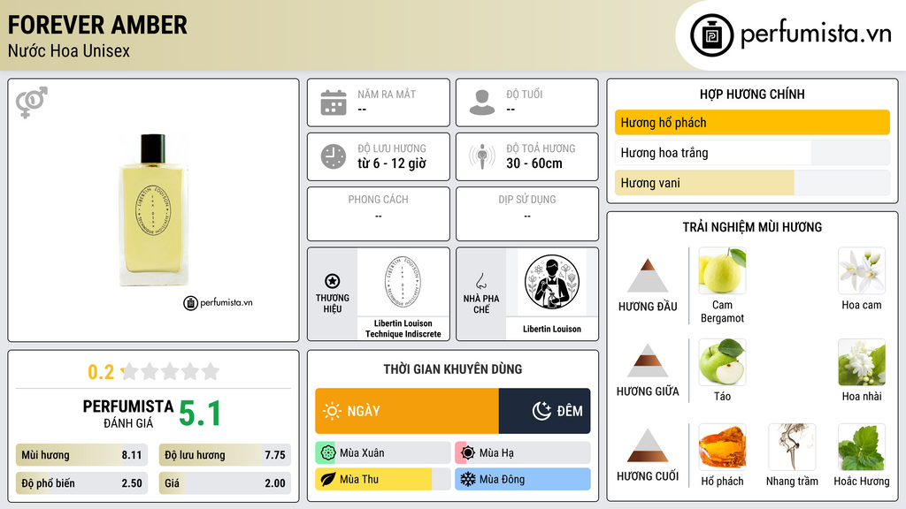This screenshot has width=906, height=509.
Task: Click the Nước Hoa Unisex subtitle
Action: tap(69, 50)
